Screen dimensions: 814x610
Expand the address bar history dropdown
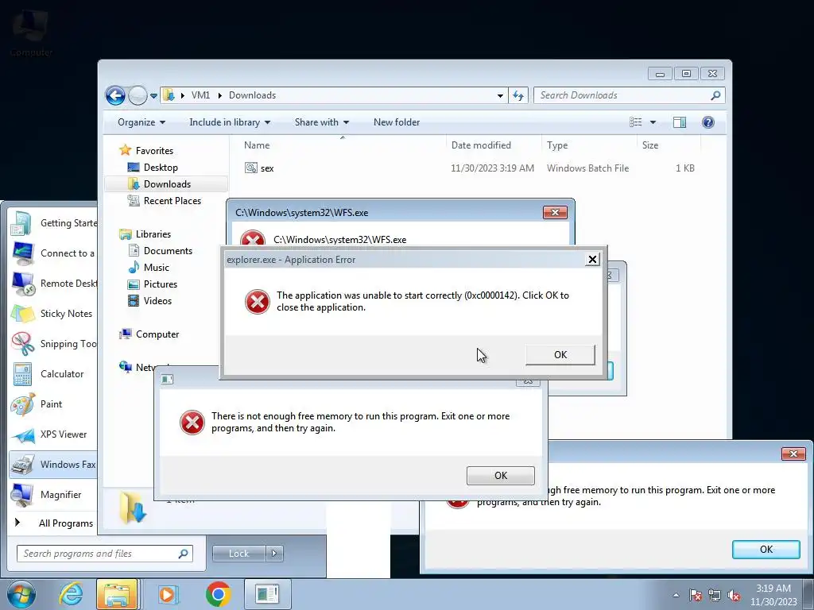[x=500, y=95]
